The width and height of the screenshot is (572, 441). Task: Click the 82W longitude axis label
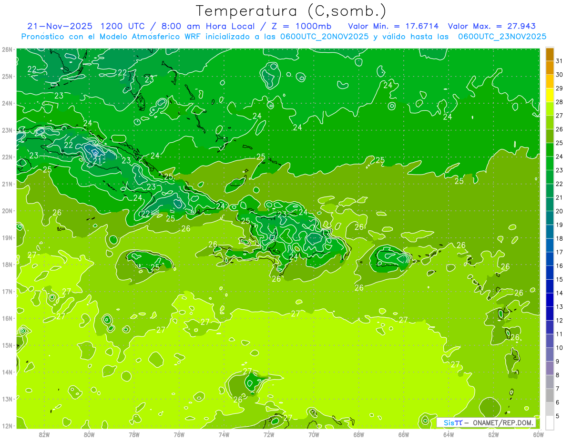44,434
